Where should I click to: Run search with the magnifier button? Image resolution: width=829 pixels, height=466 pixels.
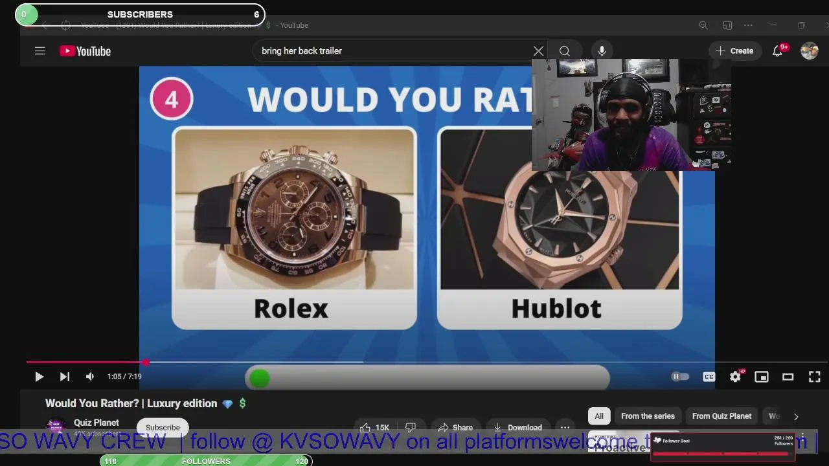tap(565, 51)
